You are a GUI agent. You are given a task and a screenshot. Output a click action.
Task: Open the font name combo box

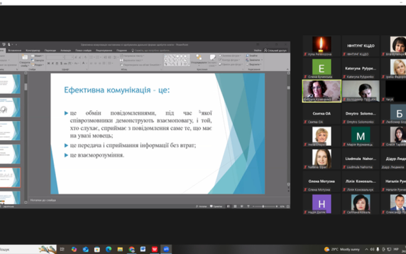(x=55, y=57)
